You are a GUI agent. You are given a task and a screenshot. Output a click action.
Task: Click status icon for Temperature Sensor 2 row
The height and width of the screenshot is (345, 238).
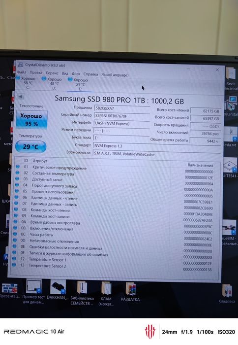coord(14,265)
